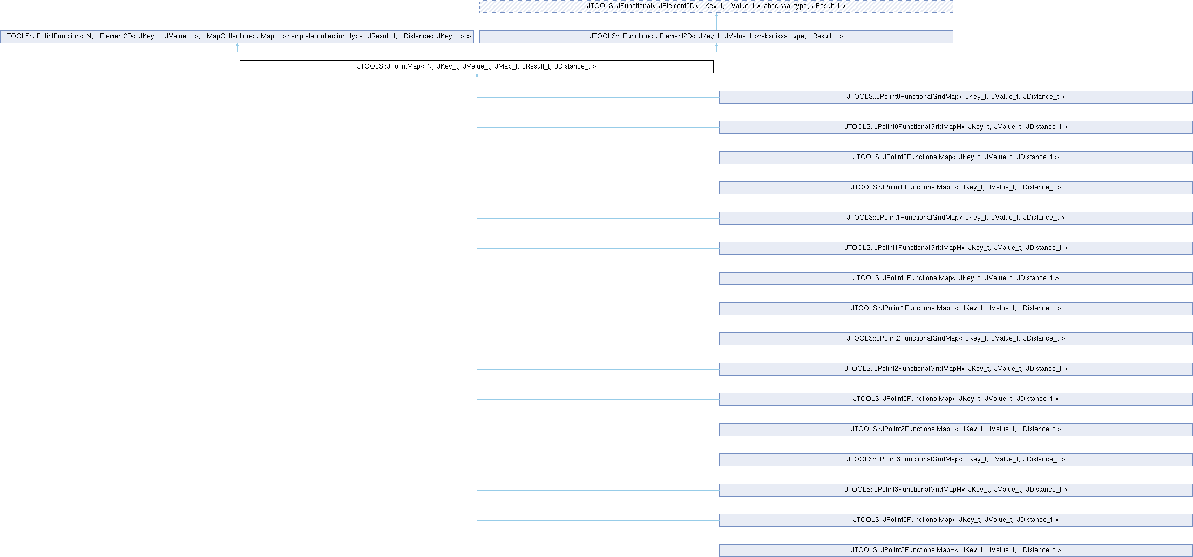This screenshot has height=557, width=1193.
Task: Navigate to JPolint0FunctionalMapH class
Action: [x=955, y=188]
